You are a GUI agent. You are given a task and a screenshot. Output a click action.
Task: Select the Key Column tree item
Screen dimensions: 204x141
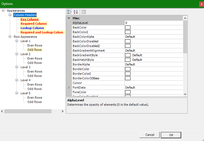[x=30, y=19]
